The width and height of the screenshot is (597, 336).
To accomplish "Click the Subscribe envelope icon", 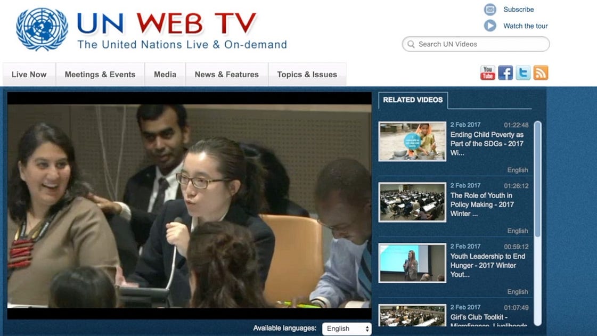I will (490, 9).
